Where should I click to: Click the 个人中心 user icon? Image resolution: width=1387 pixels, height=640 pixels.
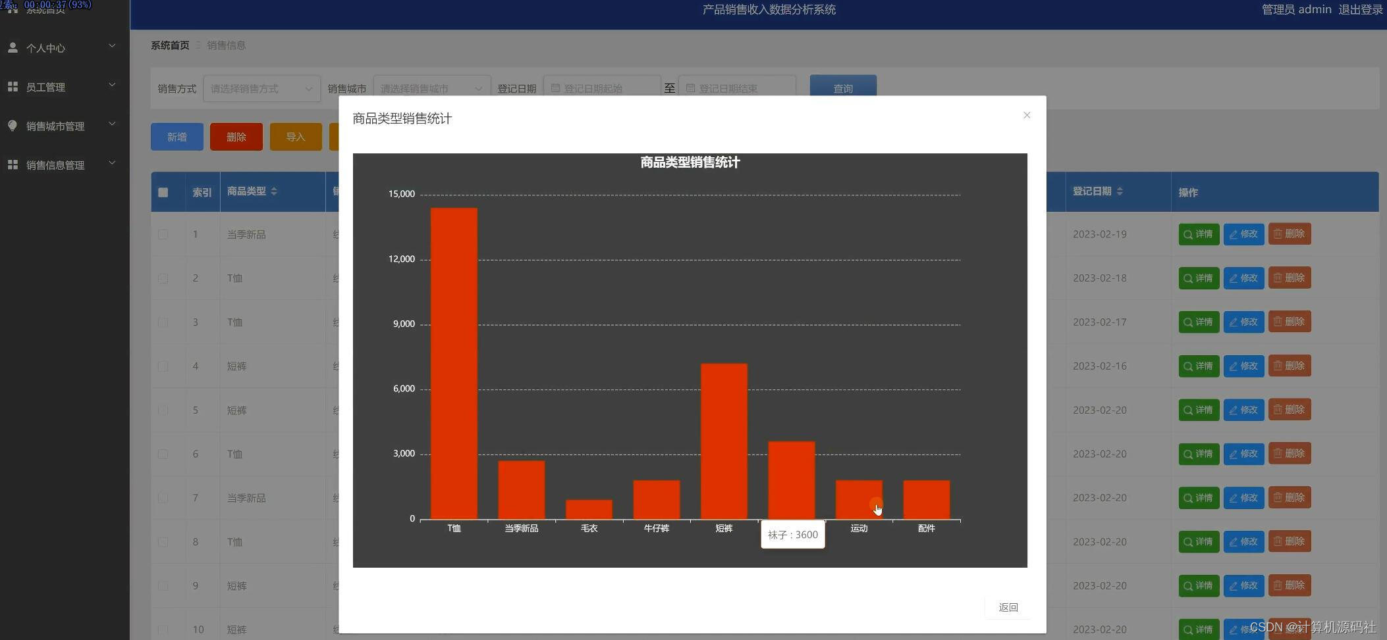pos(13,47)
